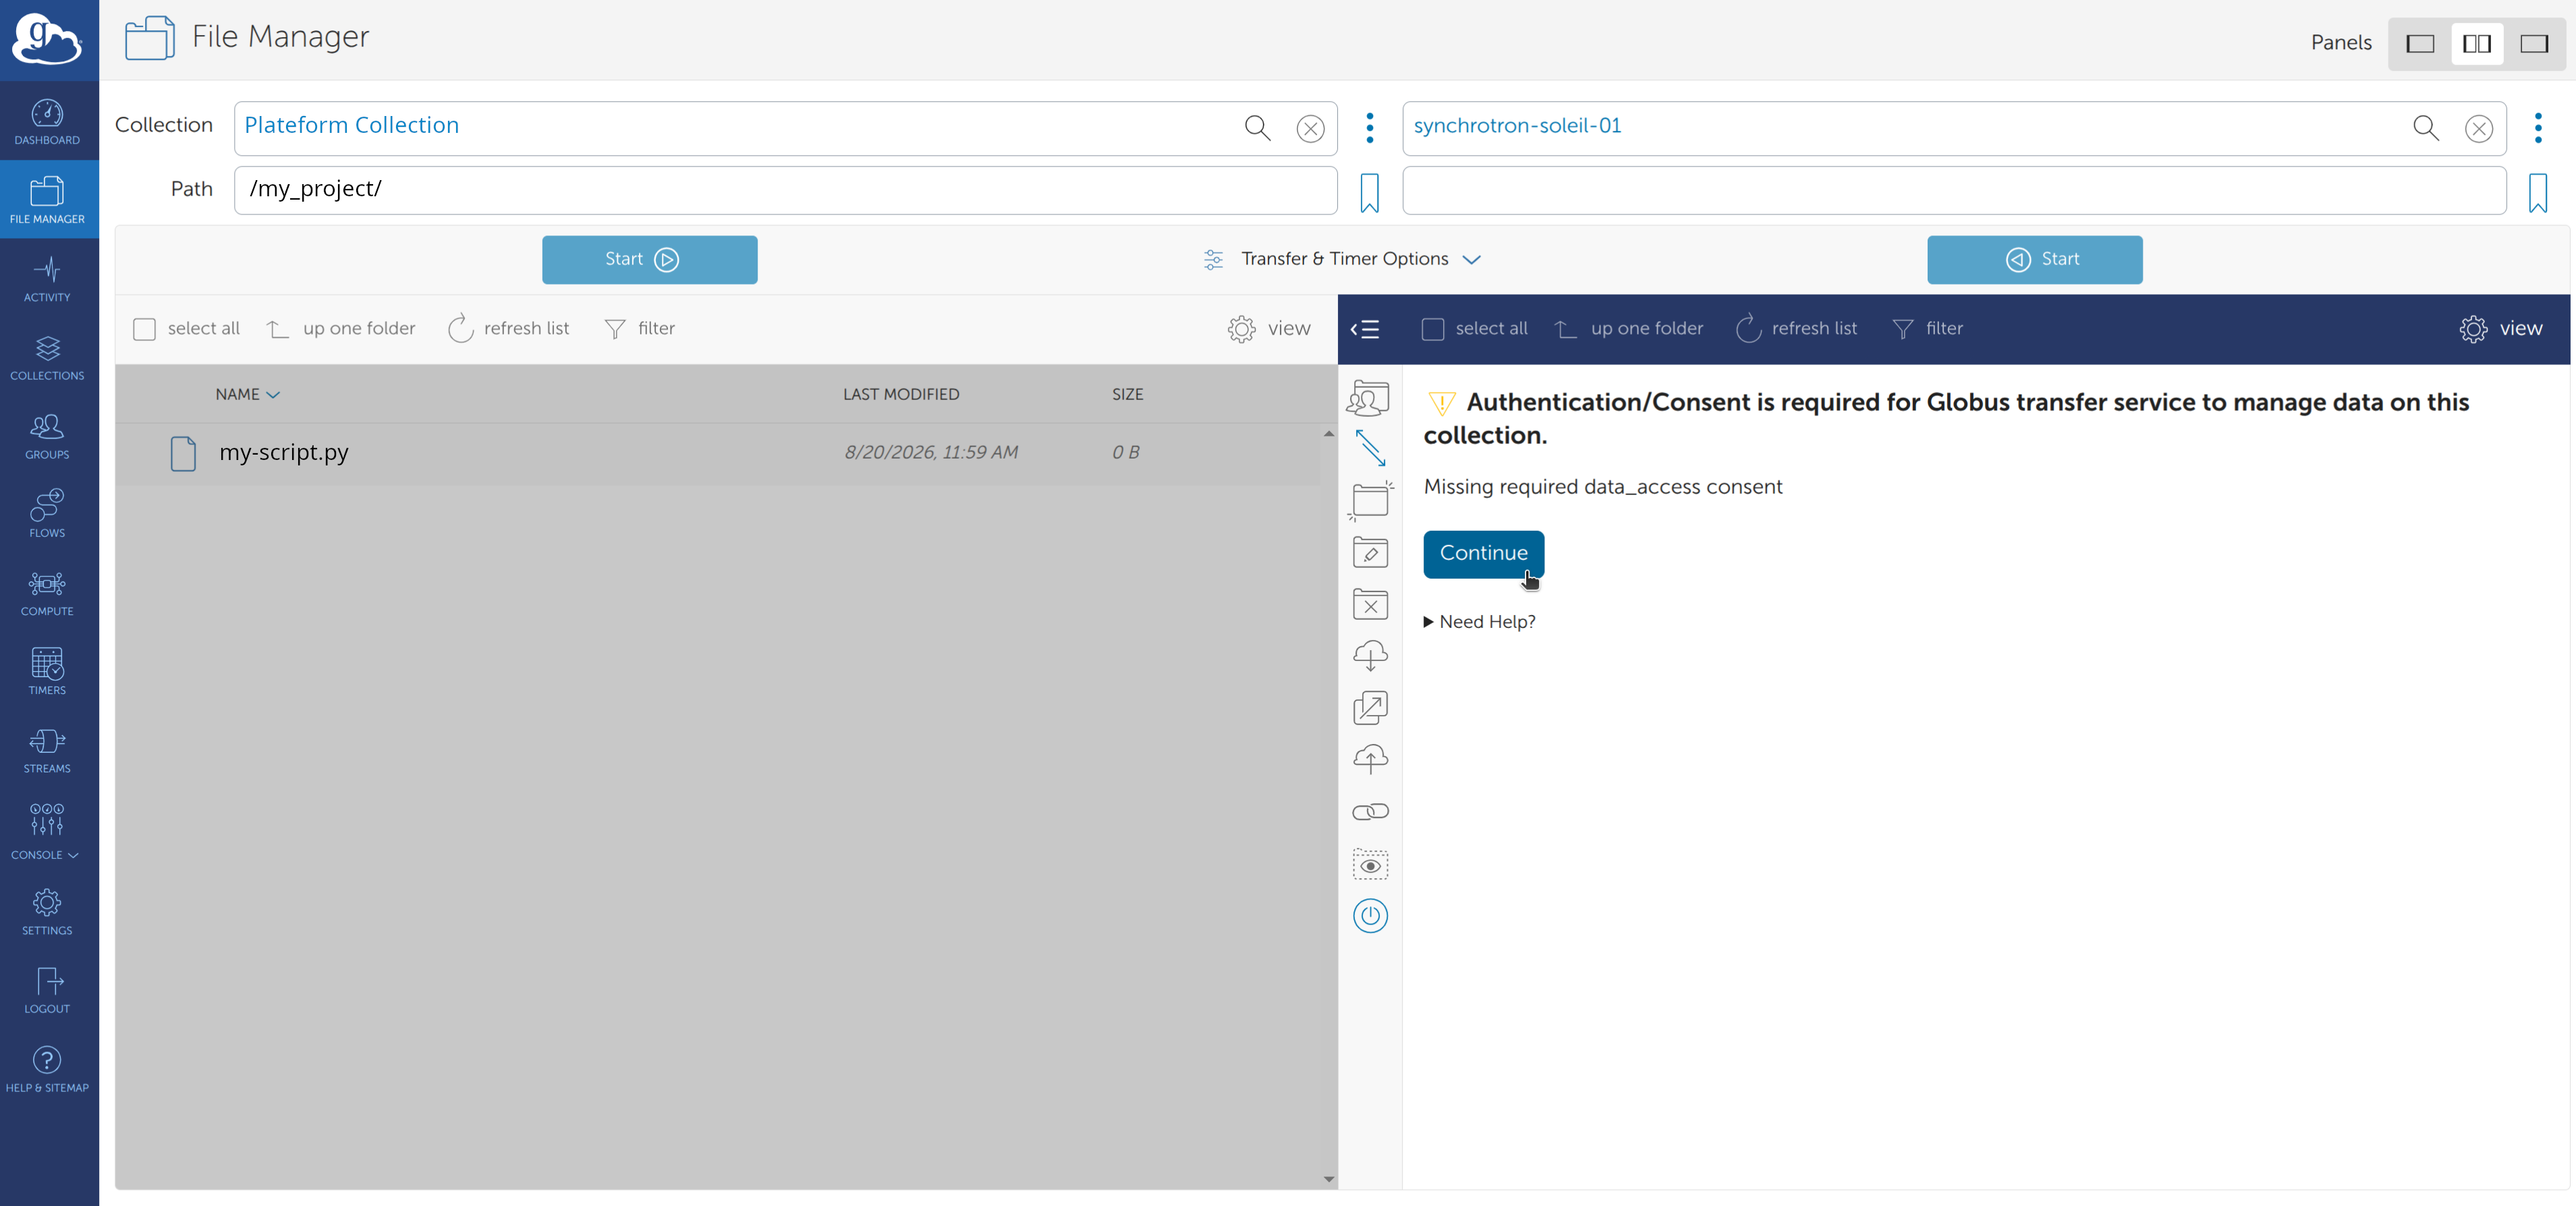
Task: Clear the Plateform Collection field
Action: (1310, 128)
